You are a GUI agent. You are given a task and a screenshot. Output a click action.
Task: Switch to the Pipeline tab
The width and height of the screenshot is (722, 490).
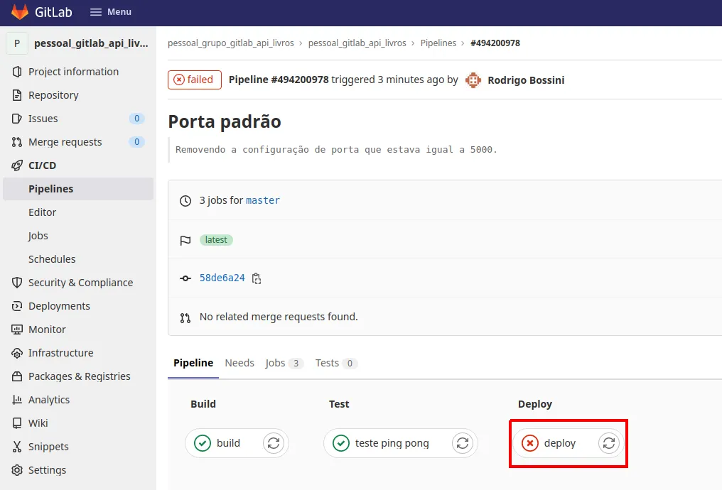[x=193, y=364]
